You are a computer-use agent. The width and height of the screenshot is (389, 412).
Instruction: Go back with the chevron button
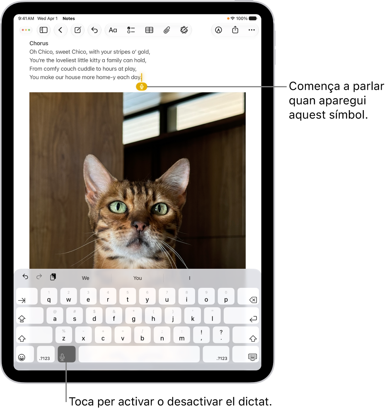point(60,30)
